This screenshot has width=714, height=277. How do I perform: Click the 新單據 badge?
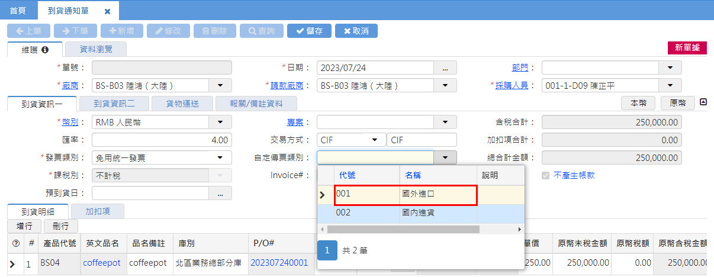coord(687,48)
